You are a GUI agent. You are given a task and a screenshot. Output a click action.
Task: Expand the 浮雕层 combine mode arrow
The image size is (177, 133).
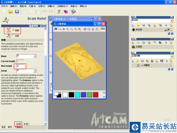(x=142, y=65)
